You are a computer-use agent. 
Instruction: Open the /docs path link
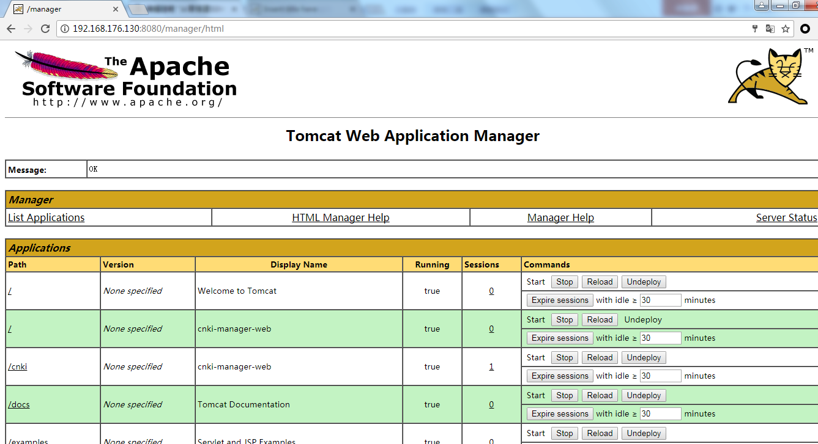[x=19, y=405]
